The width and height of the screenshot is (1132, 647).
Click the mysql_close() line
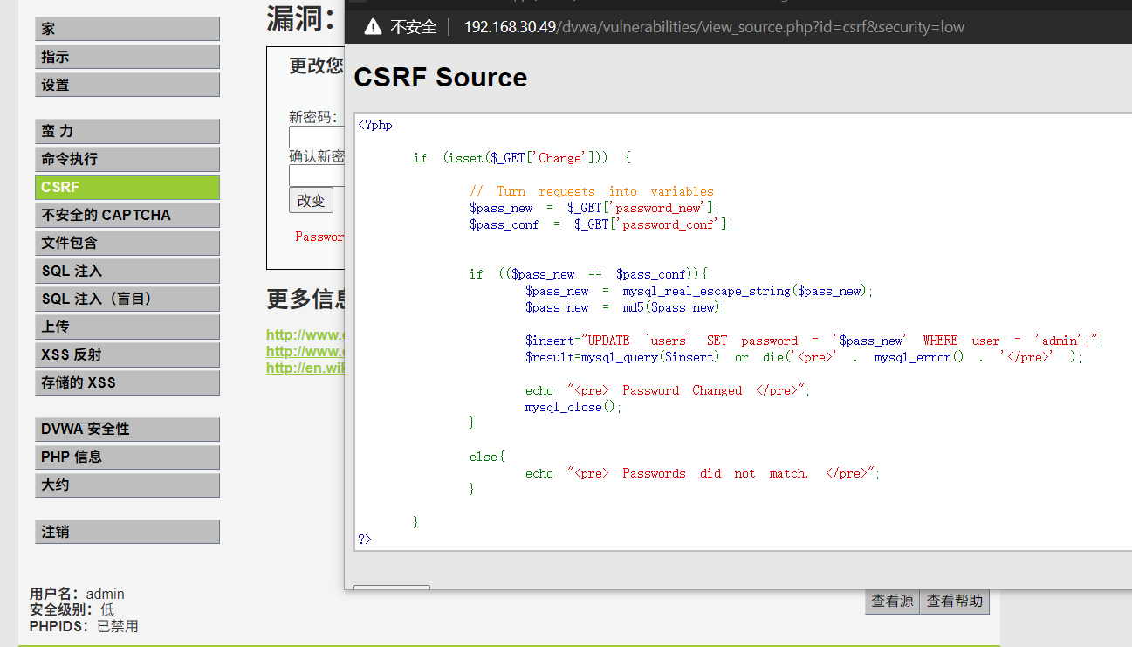[573, 407]
